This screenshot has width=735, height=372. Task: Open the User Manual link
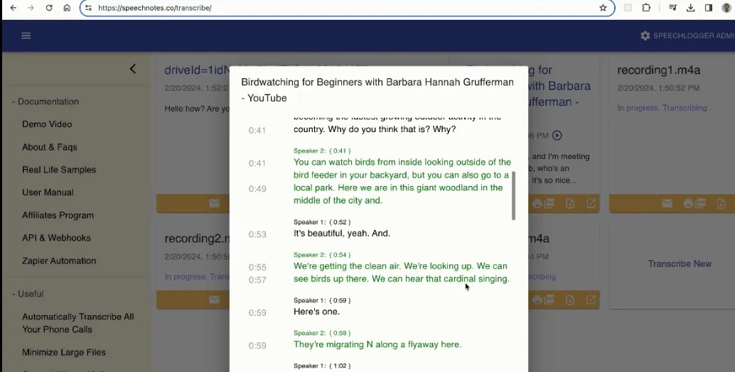pyautogui.click(x=48, y=192)
